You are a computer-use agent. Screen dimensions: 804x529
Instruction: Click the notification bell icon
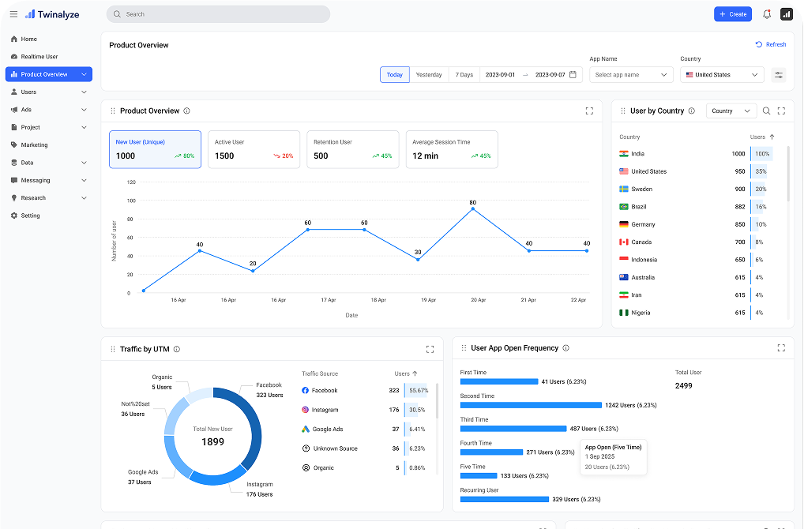(767, 14)
